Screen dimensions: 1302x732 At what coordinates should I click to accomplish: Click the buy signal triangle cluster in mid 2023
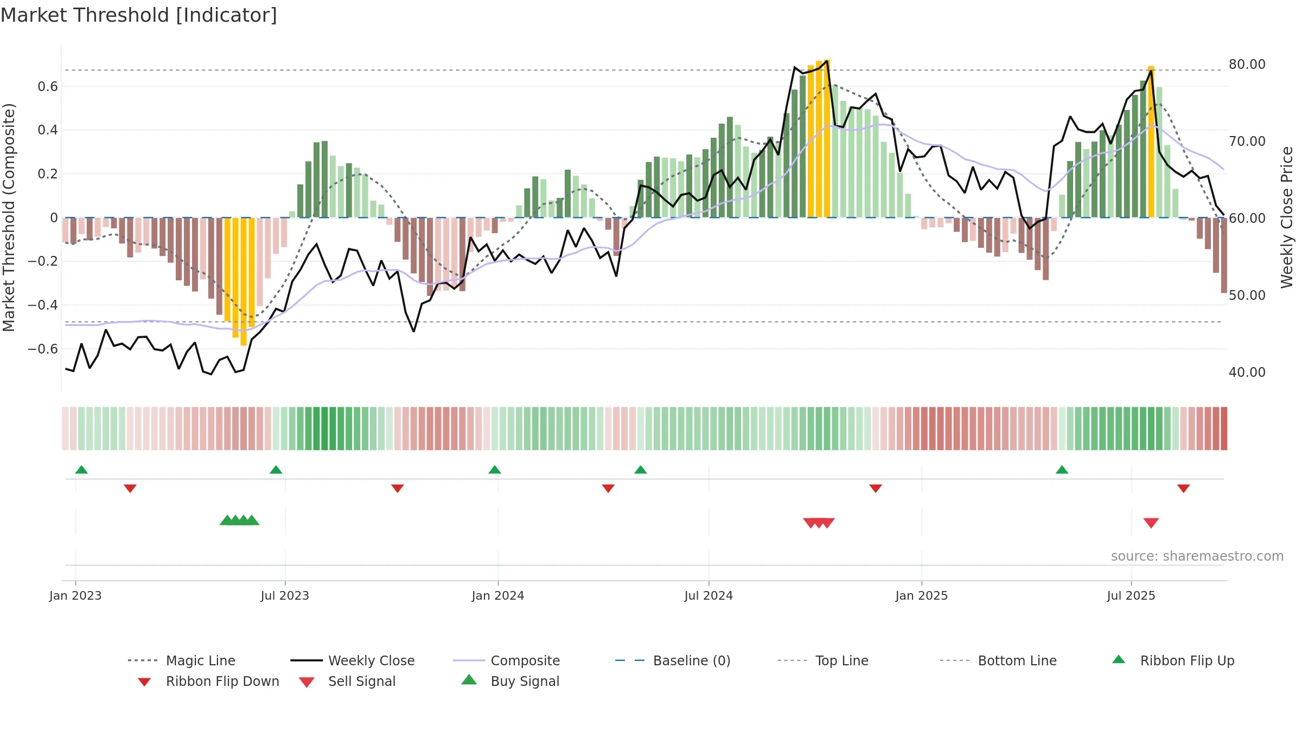coord(239,520)
